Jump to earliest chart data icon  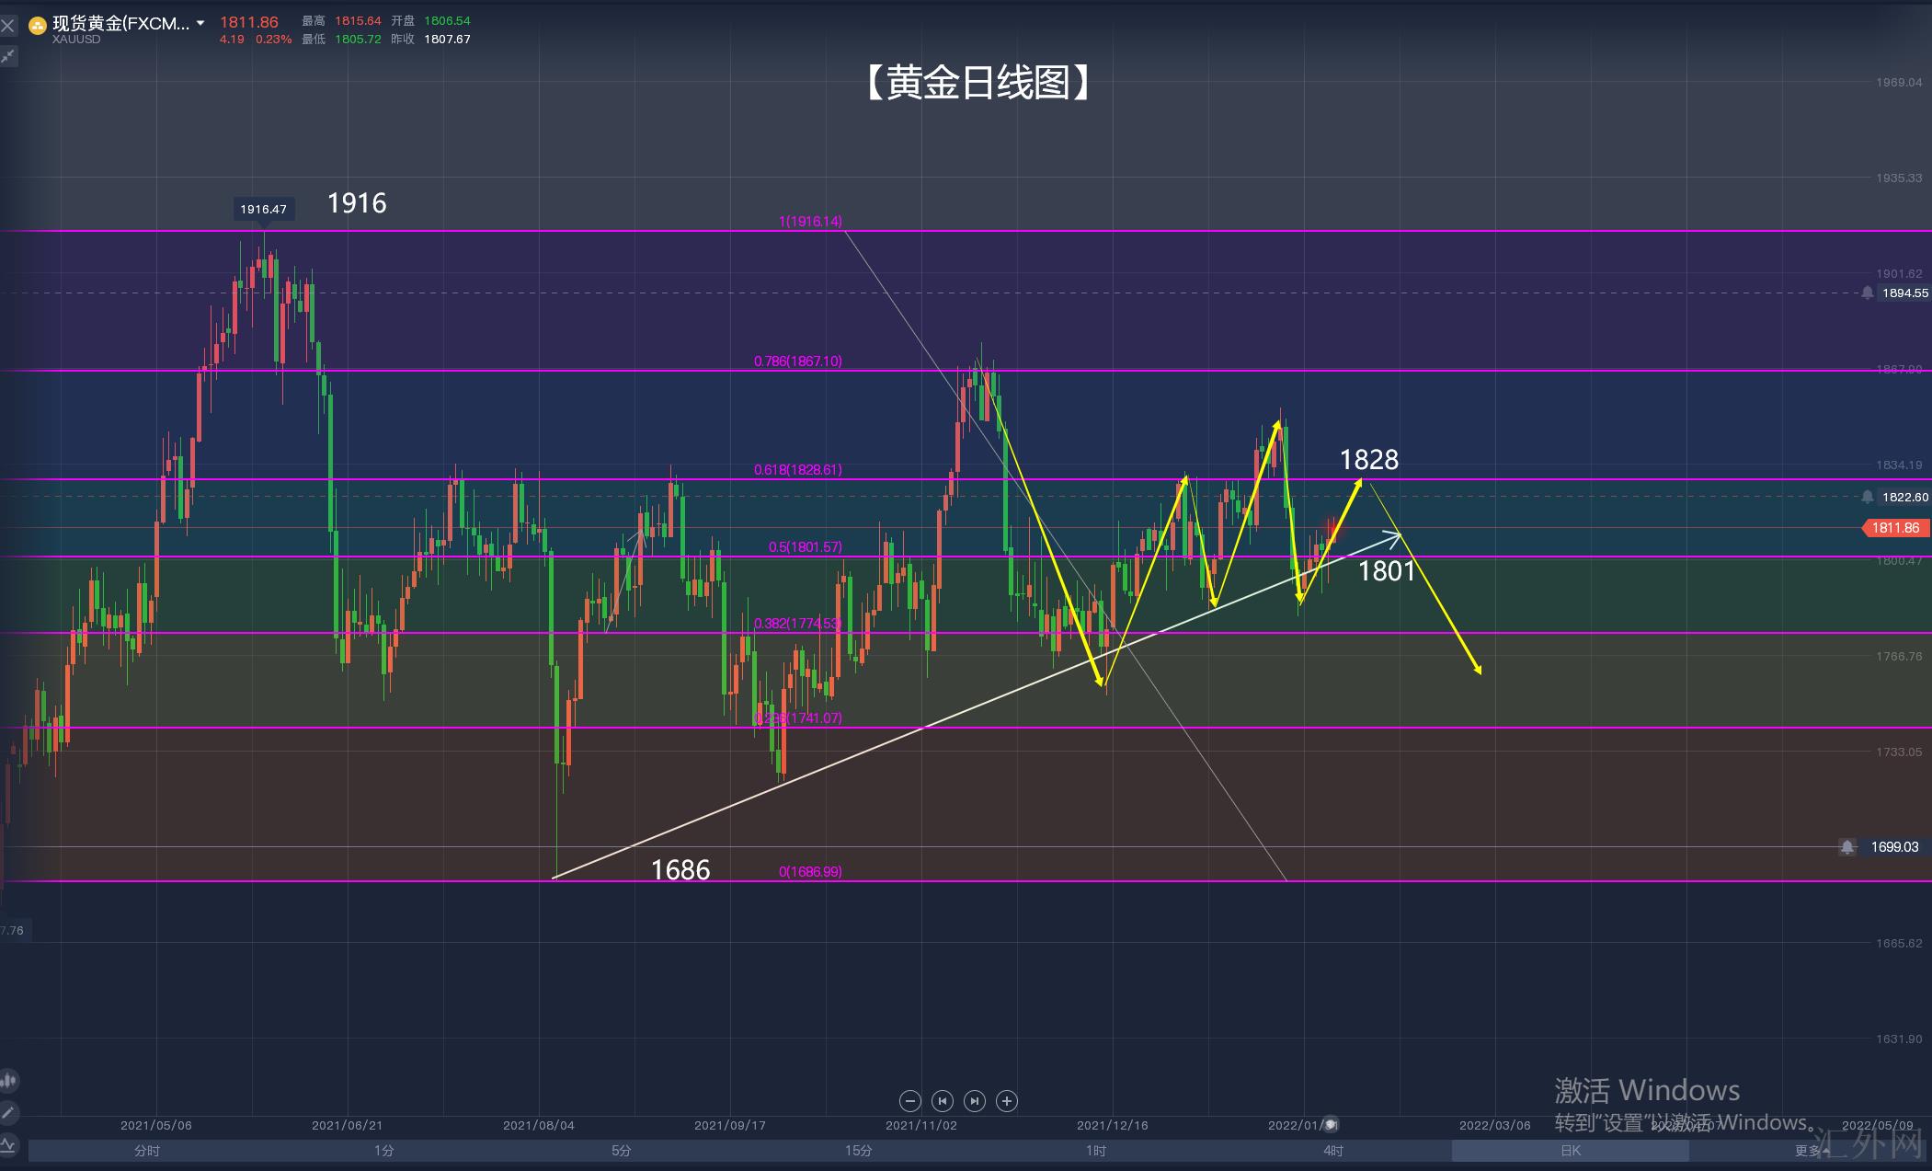942,1101
